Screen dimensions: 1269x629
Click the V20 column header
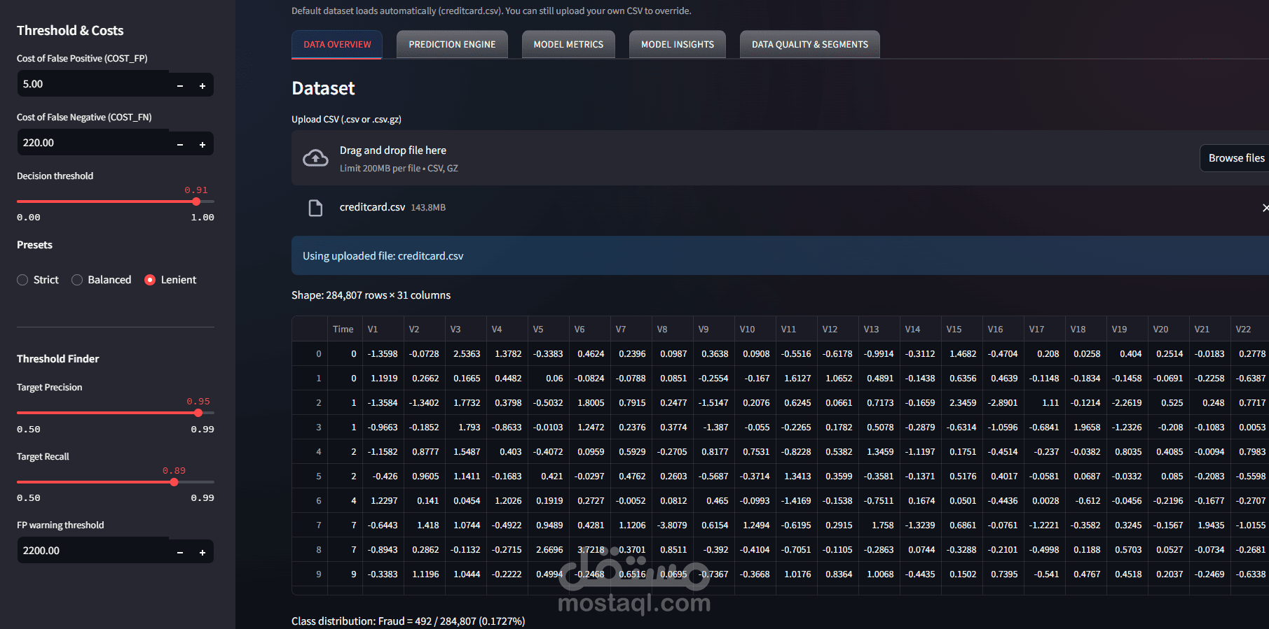(x=1168, y=329)
